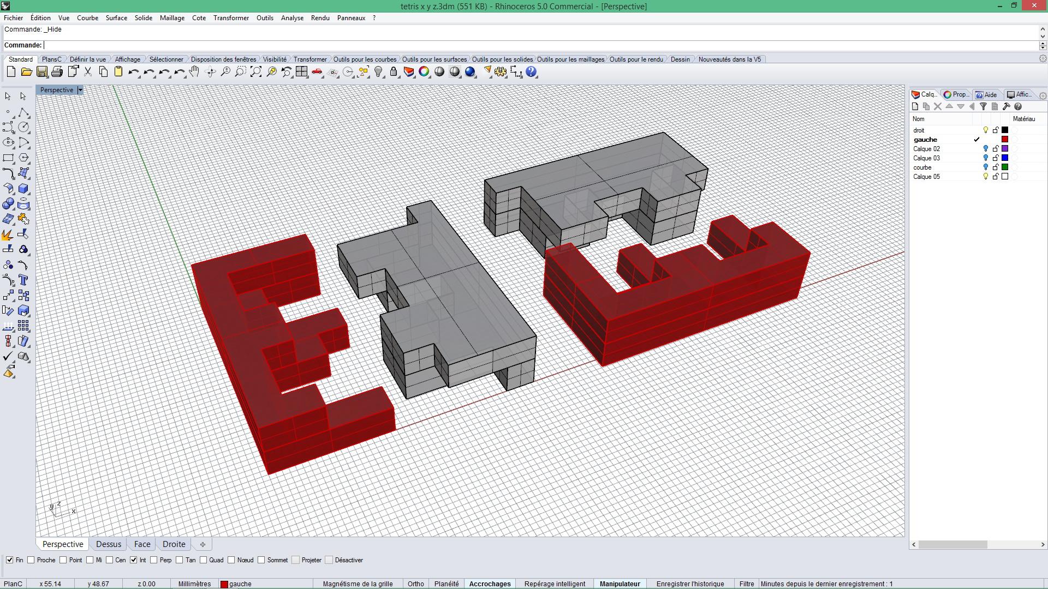Click the lock objects padlock icon
The image size is (1048, 589).
point(394,72)
